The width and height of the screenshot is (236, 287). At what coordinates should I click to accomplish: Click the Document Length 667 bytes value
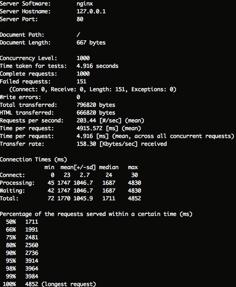91,43
